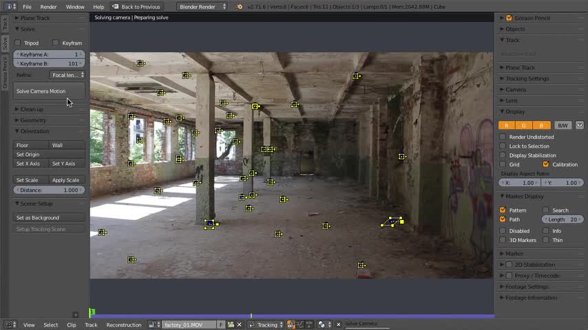
Task: Switch to graph view icon in footer
Action: [x=300, y=324]
